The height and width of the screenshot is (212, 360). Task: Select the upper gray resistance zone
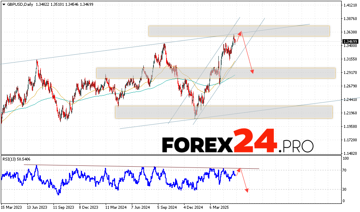pos(239,31)
